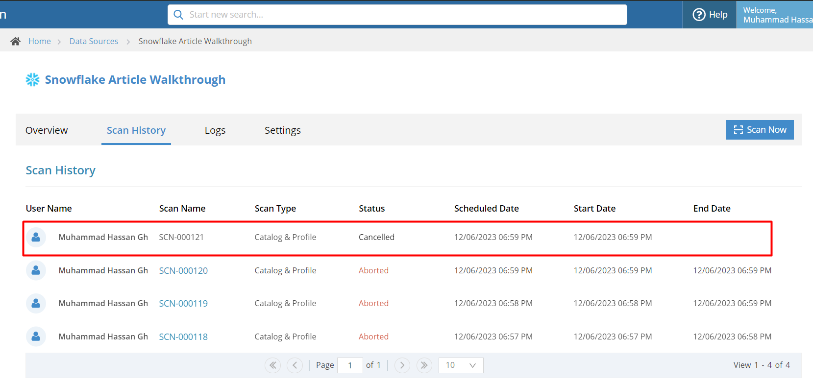Click user avatar in SCN-000120 row
This screenshot has height=385, width=813.
(36, 270)
